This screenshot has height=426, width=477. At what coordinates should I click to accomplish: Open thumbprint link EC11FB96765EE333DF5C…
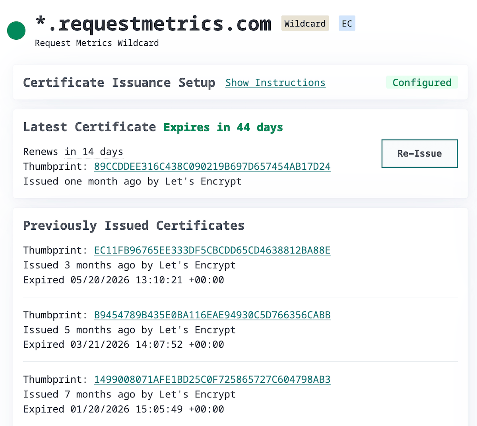tap(212, 250)
